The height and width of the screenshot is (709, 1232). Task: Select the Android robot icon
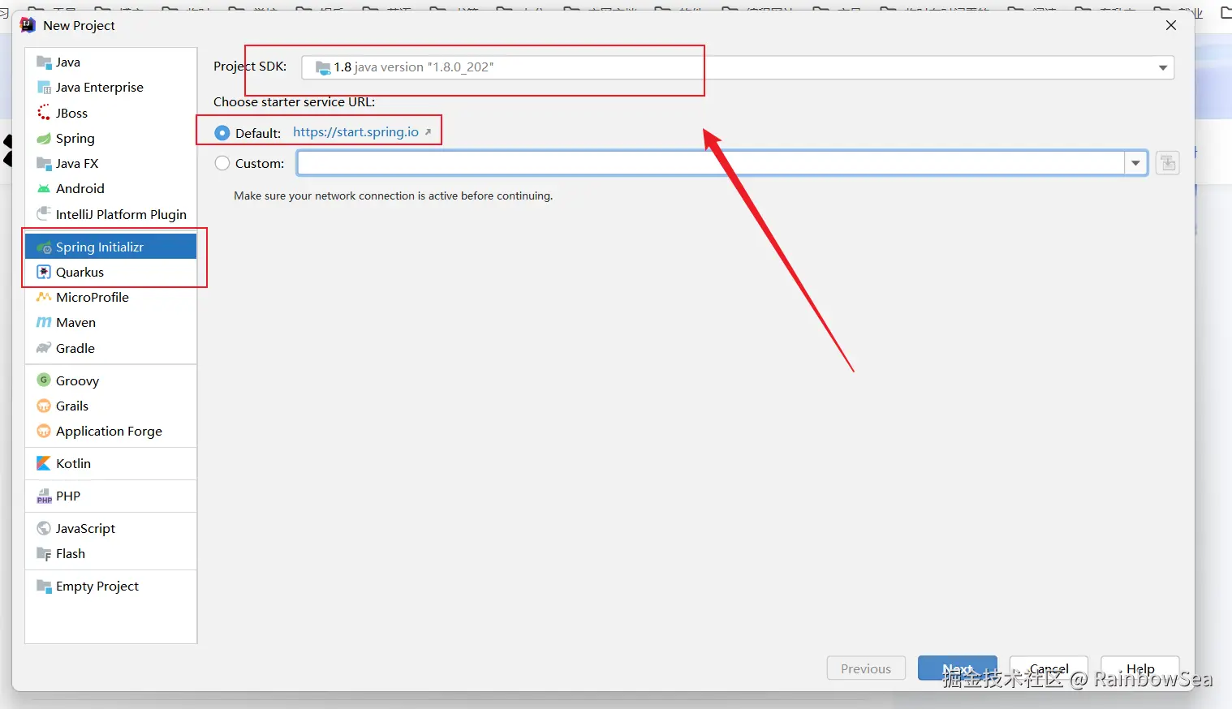pyautogui.click(x=44, y=189)
